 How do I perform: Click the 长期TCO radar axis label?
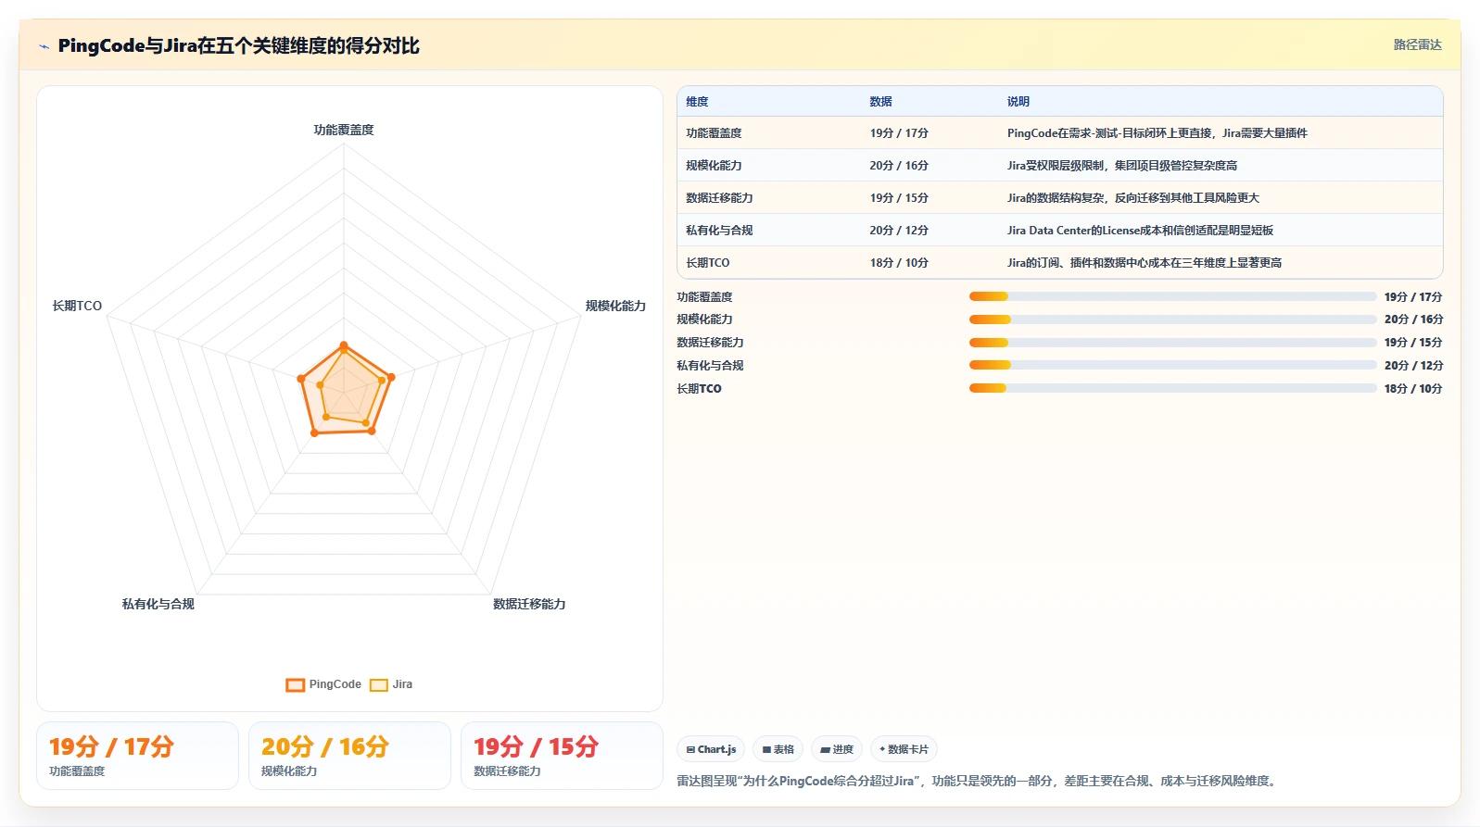pyautogui.click(x=77, y=306)
